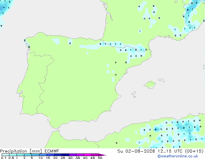The image size is (205, 159).
Task: Click the Ibiza island outline on the map
Action: pyautogui.click(x=134, y=93)
